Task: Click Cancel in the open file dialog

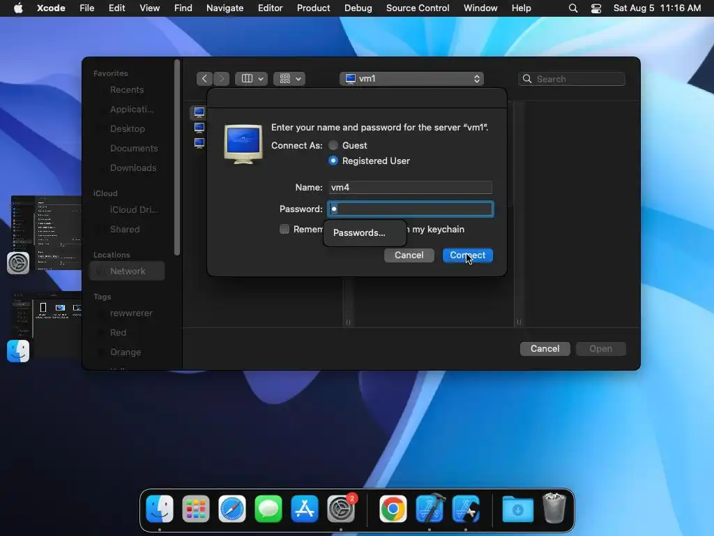Action: point(545,349)
